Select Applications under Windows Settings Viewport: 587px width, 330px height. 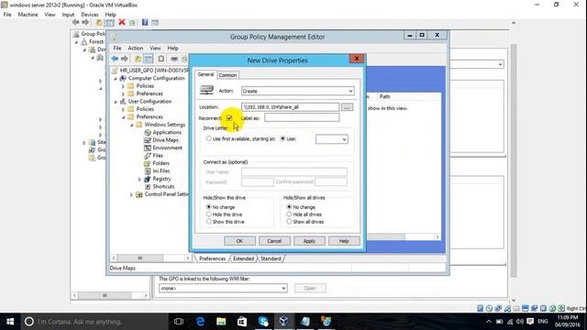click(x=167, y=132)
